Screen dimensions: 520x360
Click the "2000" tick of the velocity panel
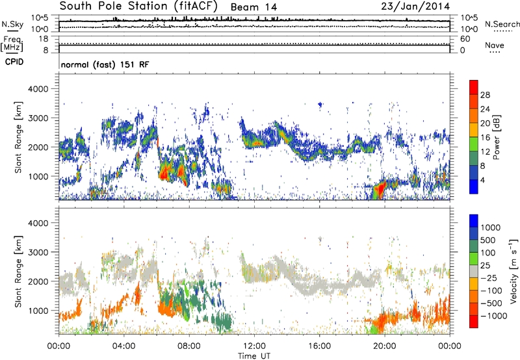pos(38,281)
